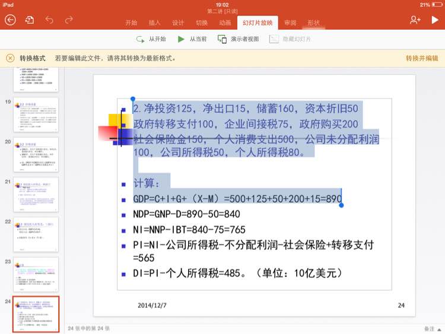The image size is (445, 334).
Task: Select the partially visible slide 18 thumbnail
Action: pyautogui.click(x=36, y=79)
